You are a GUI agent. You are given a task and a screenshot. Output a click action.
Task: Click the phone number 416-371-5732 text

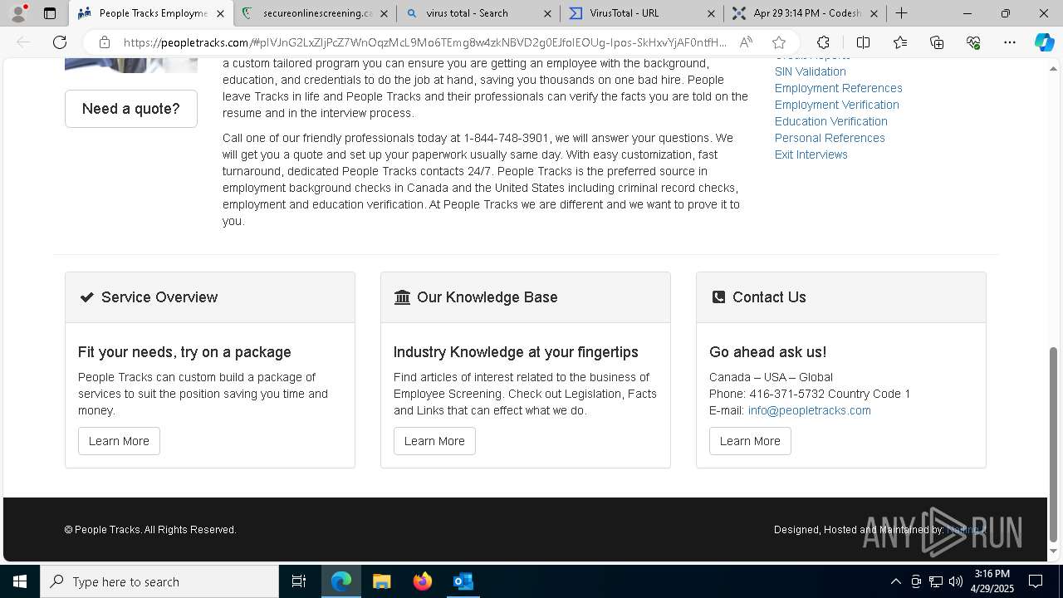pos(786,394)
